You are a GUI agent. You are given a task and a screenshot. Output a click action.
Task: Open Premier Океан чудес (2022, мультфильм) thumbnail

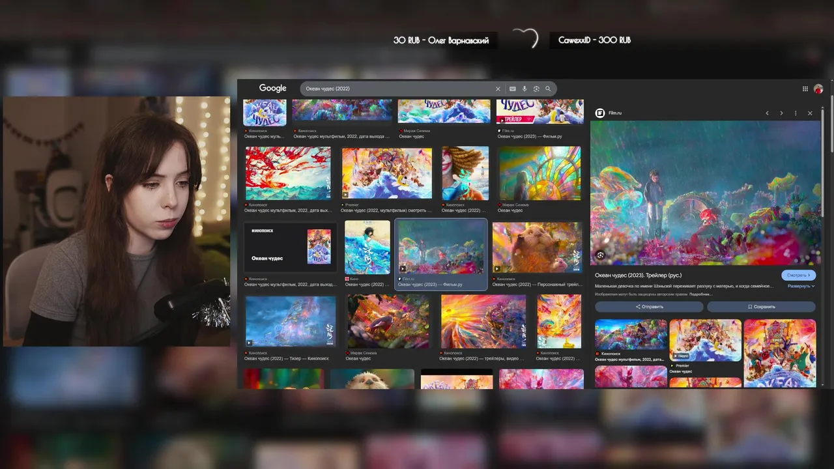[387, 173]
